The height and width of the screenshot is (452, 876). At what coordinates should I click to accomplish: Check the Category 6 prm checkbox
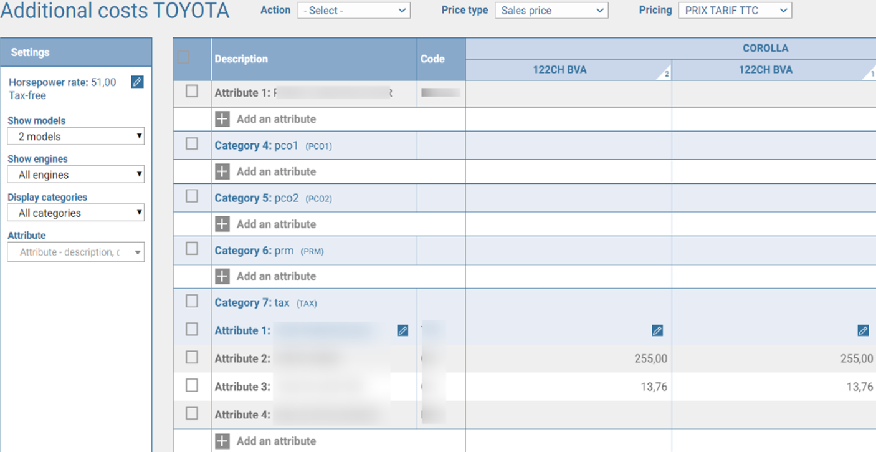pos(192,249)
